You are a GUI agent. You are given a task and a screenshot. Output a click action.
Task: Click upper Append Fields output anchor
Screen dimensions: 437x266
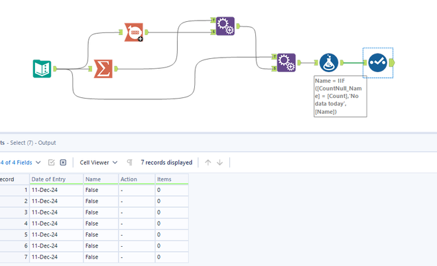pos(238,26)
